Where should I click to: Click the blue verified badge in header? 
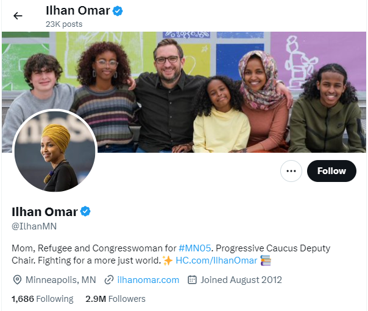click(x=118, y=11)
